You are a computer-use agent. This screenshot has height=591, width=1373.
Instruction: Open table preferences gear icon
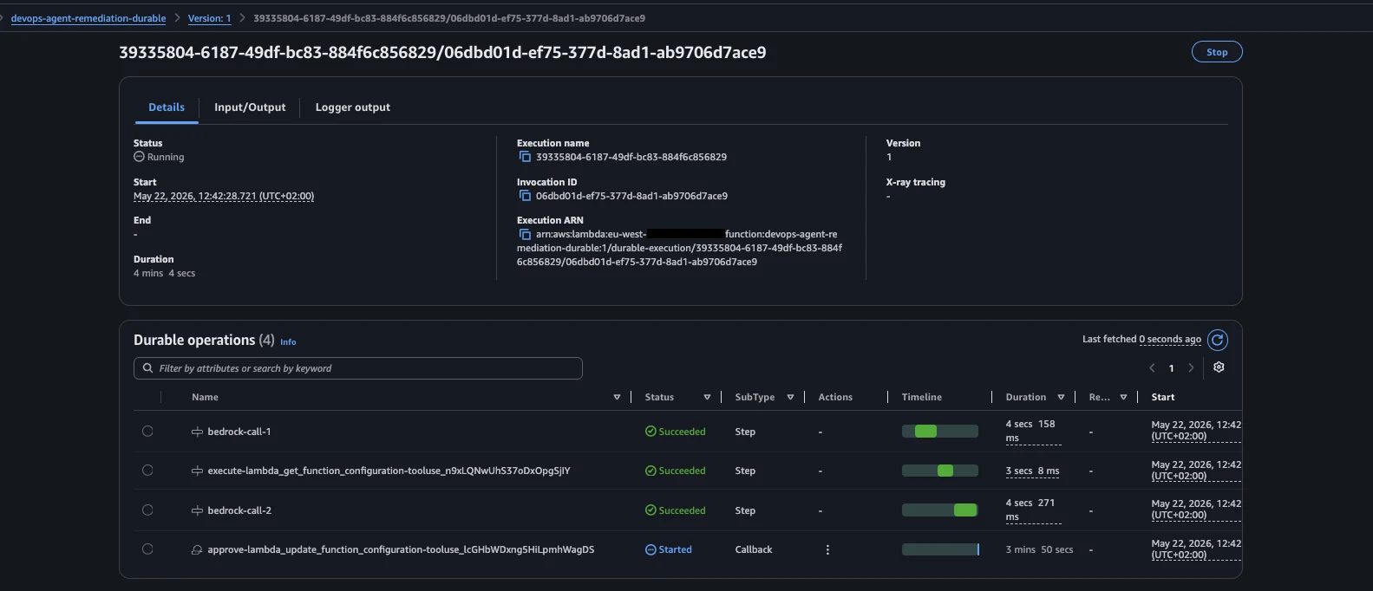point(1219,367)
